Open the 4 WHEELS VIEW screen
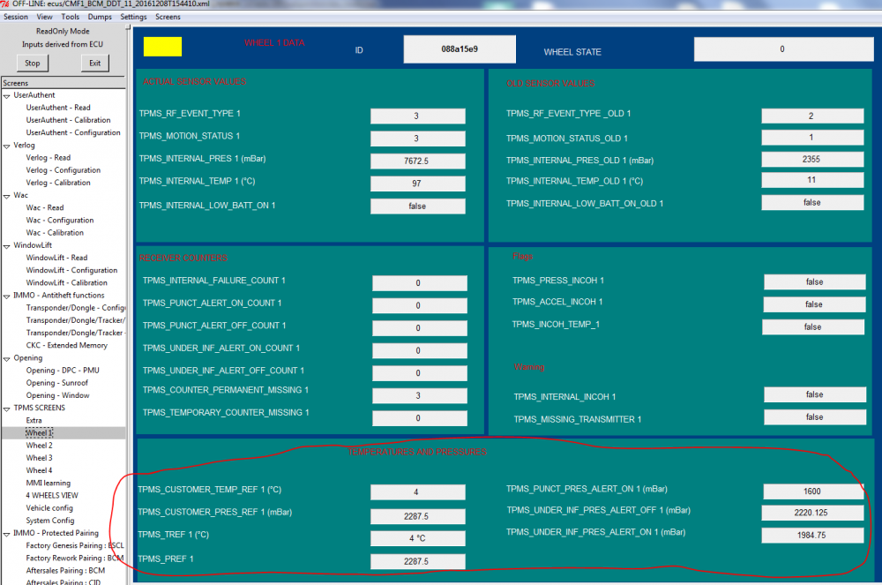This screenshot has width=882, height=585. tap(52, 496)
